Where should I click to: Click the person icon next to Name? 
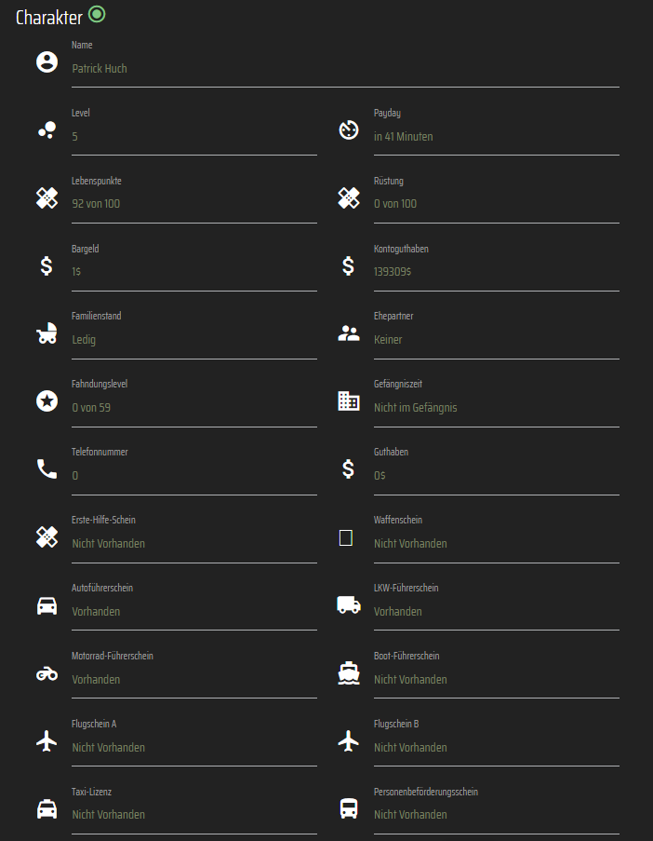[x=47, y=61]
